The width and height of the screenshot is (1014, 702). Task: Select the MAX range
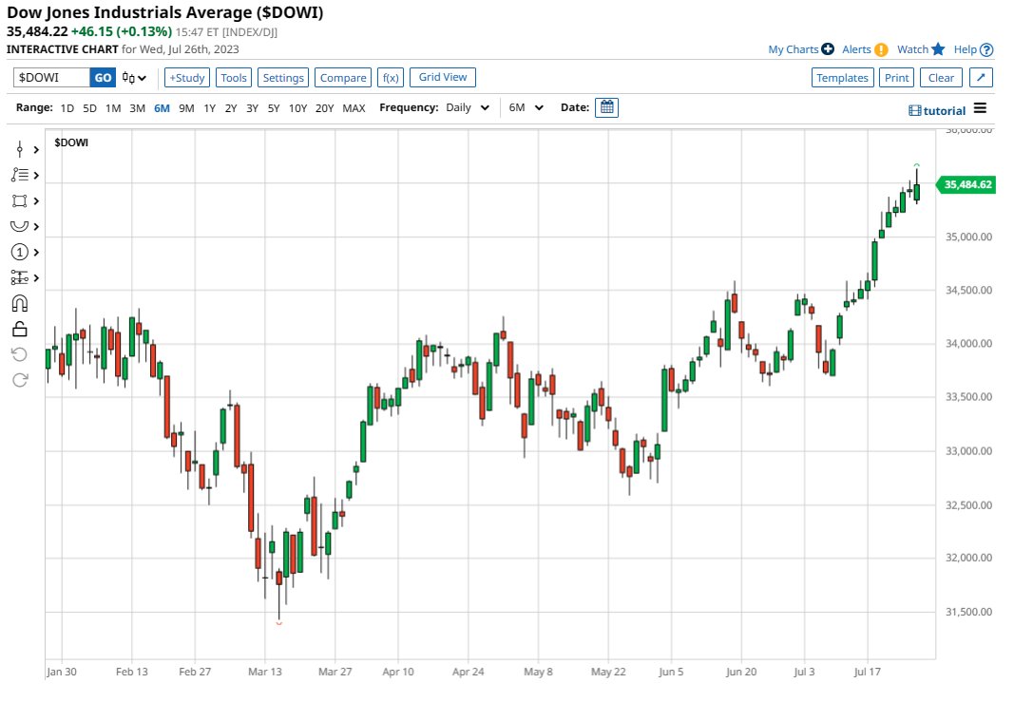(354, 108)
